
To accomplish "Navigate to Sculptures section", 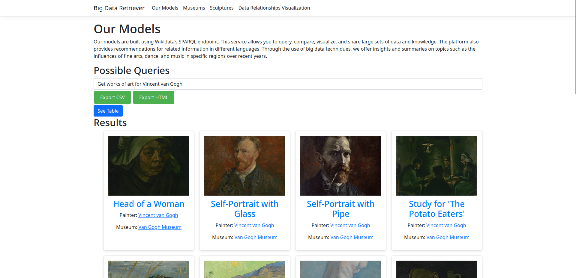I will pyautogui.click(x=221, y=8).
